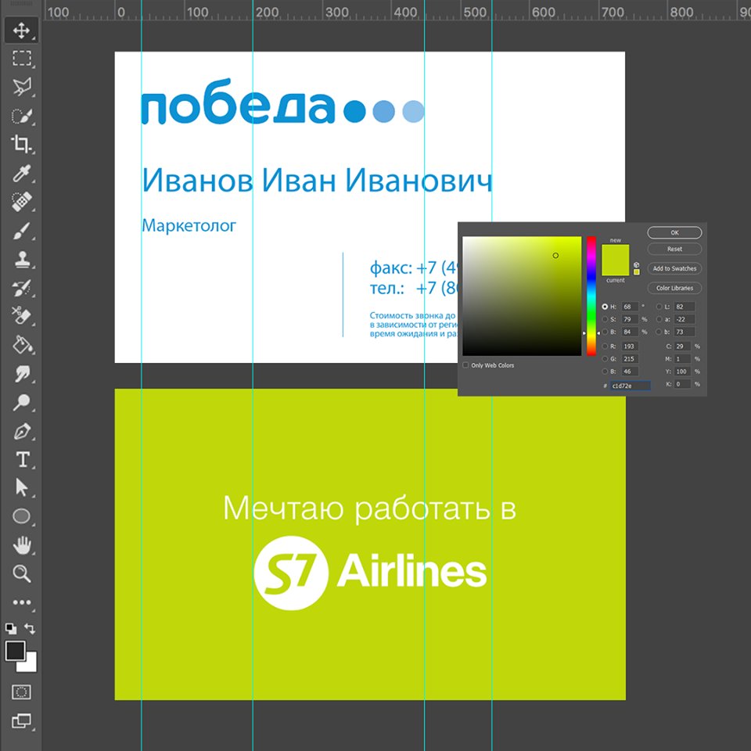751x751 pixels.
Task: Select the G (green) radio button
Action: 605,358
